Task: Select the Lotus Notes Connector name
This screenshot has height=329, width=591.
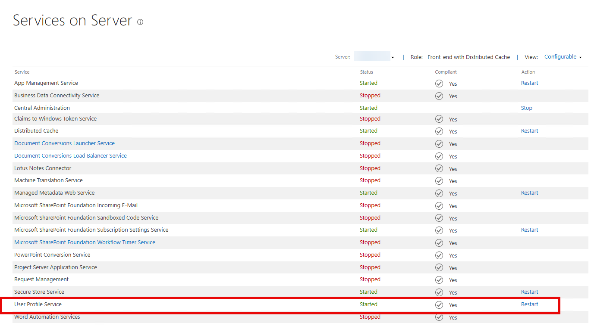Action: click(43, 168)
